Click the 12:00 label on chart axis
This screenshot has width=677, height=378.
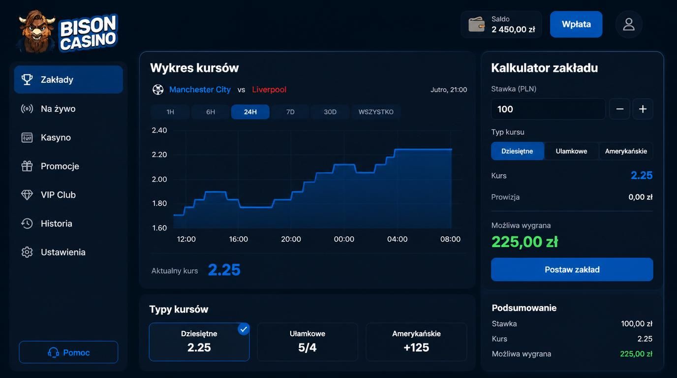tap(186, 239)
